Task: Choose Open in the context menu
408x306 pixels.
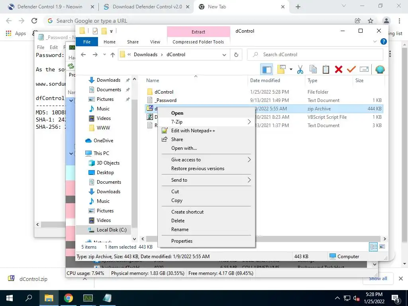Action: [x=206, y=113]
